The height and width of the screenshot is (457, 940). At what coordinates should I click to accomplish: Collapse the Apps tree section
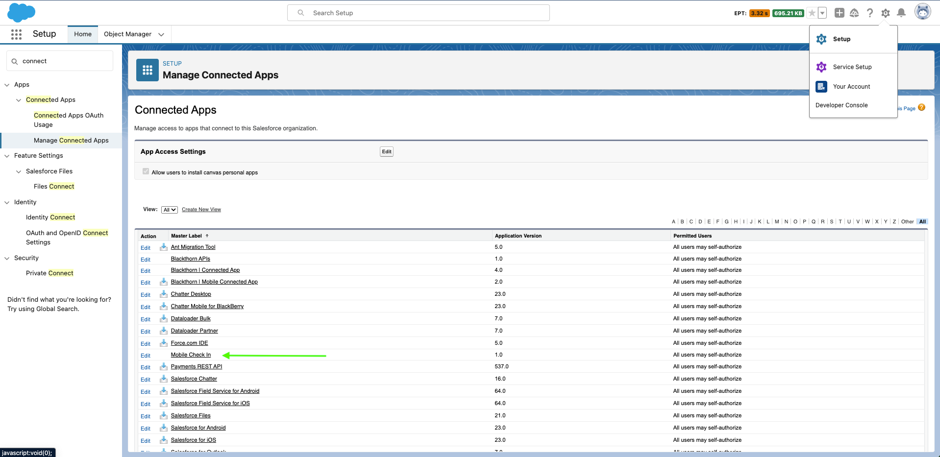click(7, 85)
